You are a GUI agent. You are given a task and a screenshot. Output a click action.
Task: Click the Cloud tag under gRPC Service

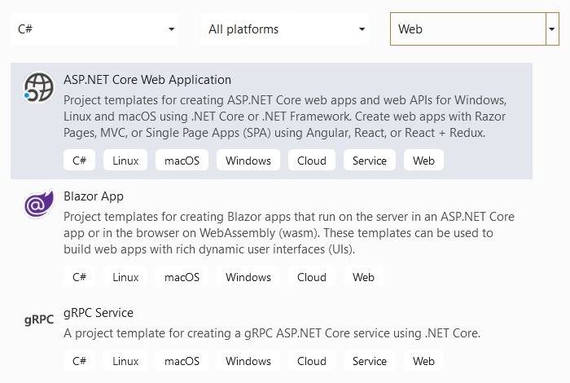click(312, 361)
